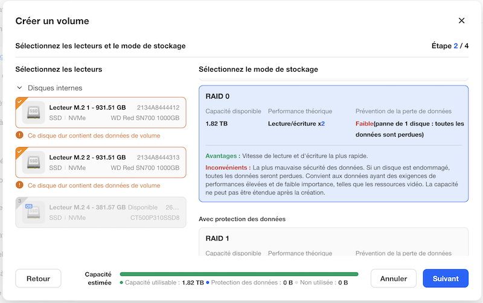Screen dimensions: 483x303
Task: Click the Lecteur M.2 4 - 381.57 GB label
Action: click(88, 207)
